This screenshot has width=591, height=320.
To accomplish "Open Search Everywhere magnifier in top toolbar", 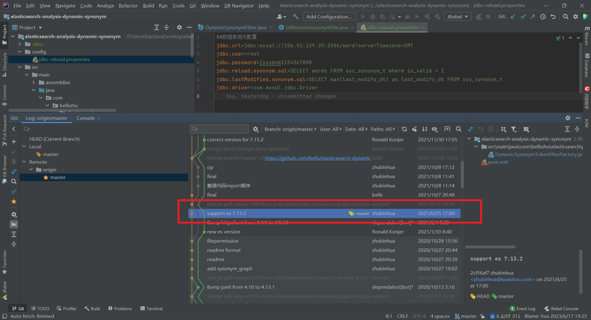I will point(565,17).
